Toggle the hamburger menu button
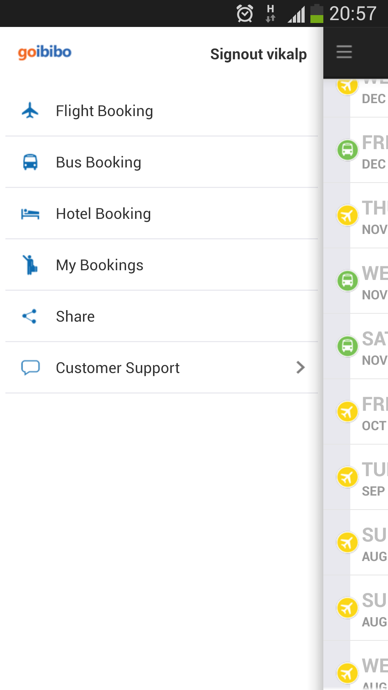This screenshot has height=690, width=388. coord(344,52)
